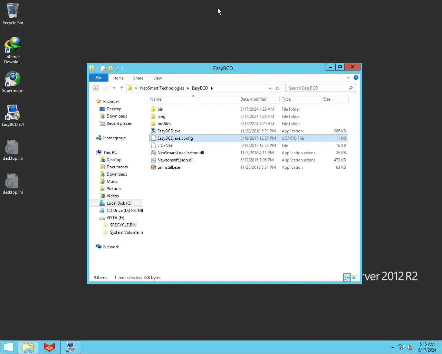The image size is (442, 354).
Task: Go back with the Back arrow
Action: coord(96,88)
